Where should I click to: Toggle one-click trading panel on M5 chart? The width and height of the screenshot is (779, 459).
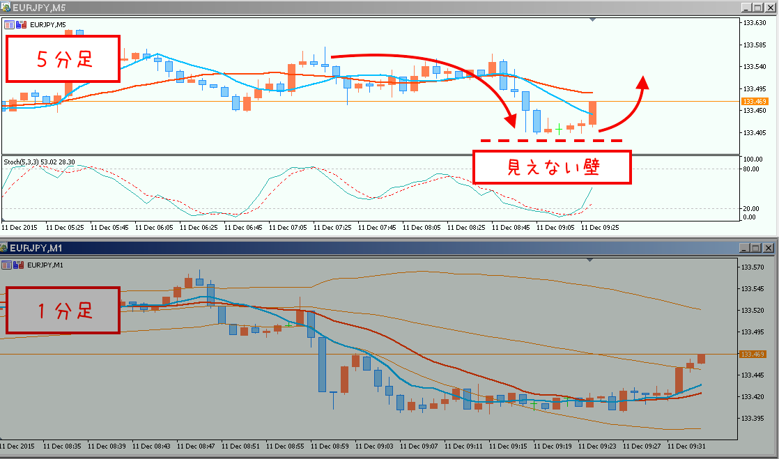click(9, 24)
